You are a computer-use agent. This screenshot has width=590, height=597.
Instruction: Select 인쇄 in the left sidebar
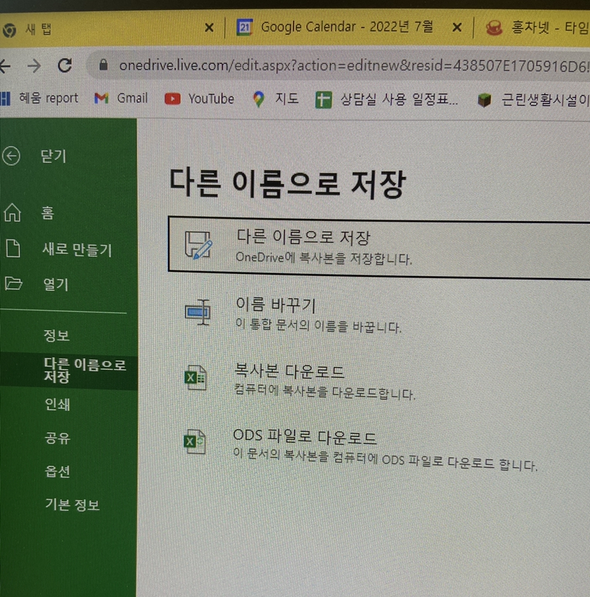pyautogui.click(x=56, y=404)
